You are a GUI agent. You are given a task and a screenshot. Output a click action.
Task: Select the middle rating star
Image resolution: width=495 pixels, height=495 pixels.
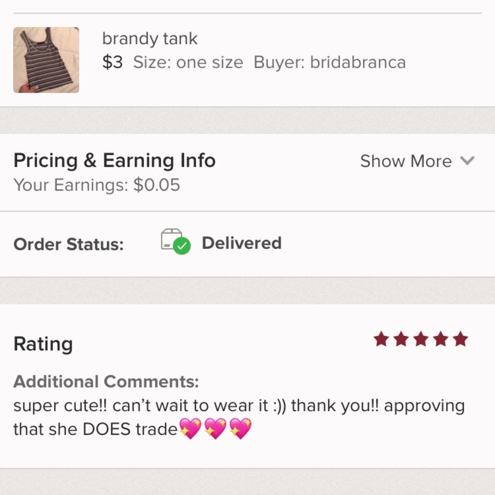tap(420, 339)
